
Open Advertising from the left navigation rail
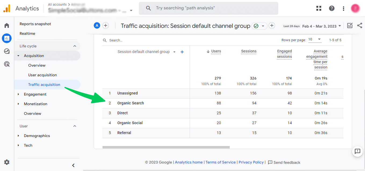tap(6, 64)
